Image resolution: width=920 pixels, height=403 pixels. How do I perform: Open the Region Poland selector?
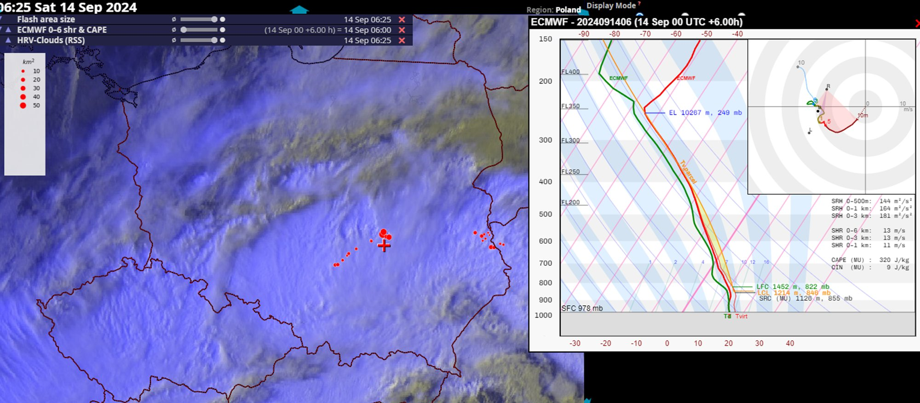point(568,10)
